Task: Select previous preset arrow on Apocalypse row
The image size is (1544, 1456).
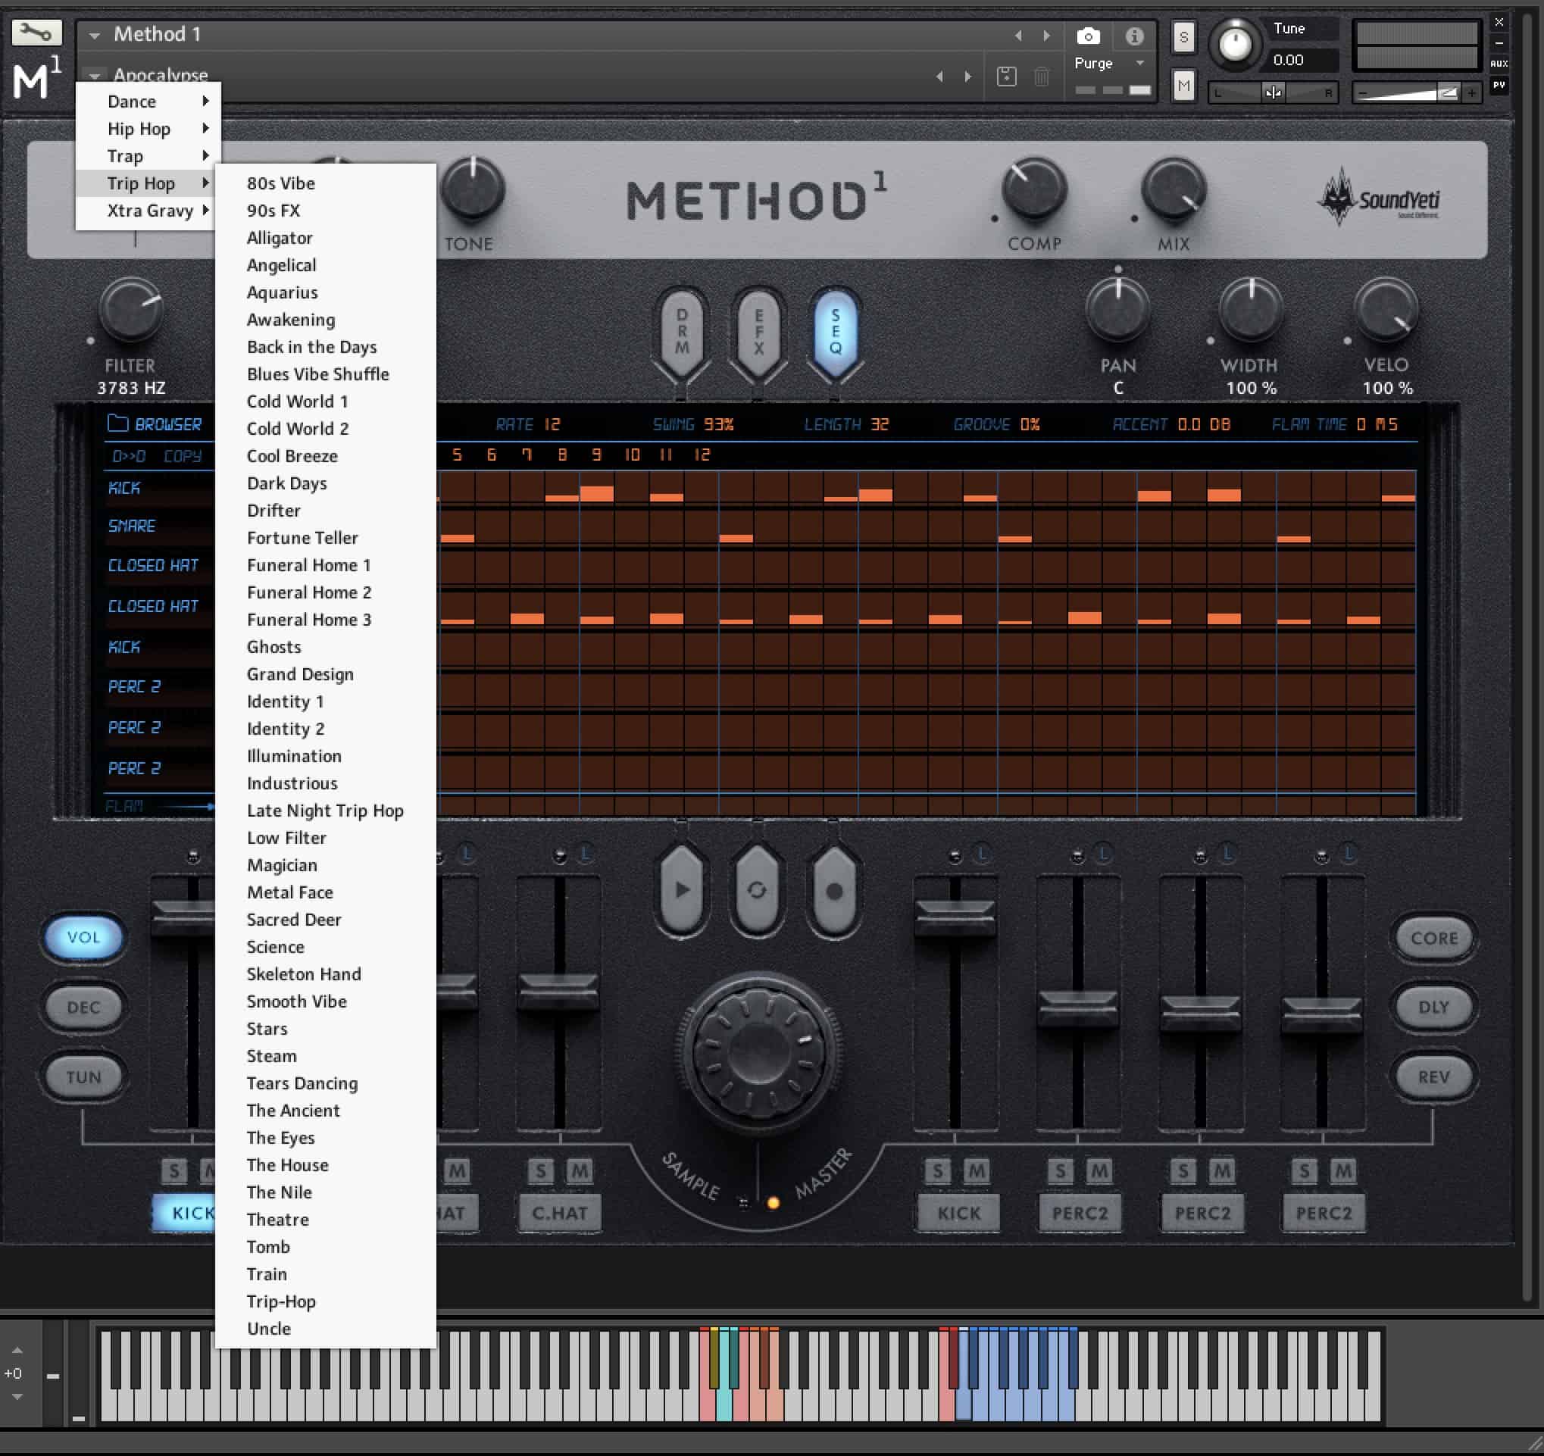Action: pos(939,76)
